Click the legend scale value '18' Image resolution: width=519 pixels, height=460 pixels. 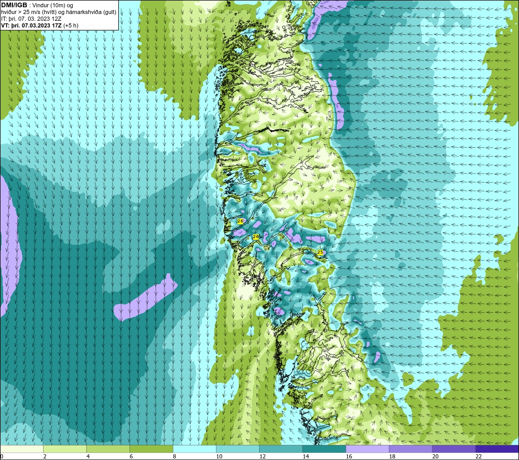pyautogui.click(x=392, y=456)
